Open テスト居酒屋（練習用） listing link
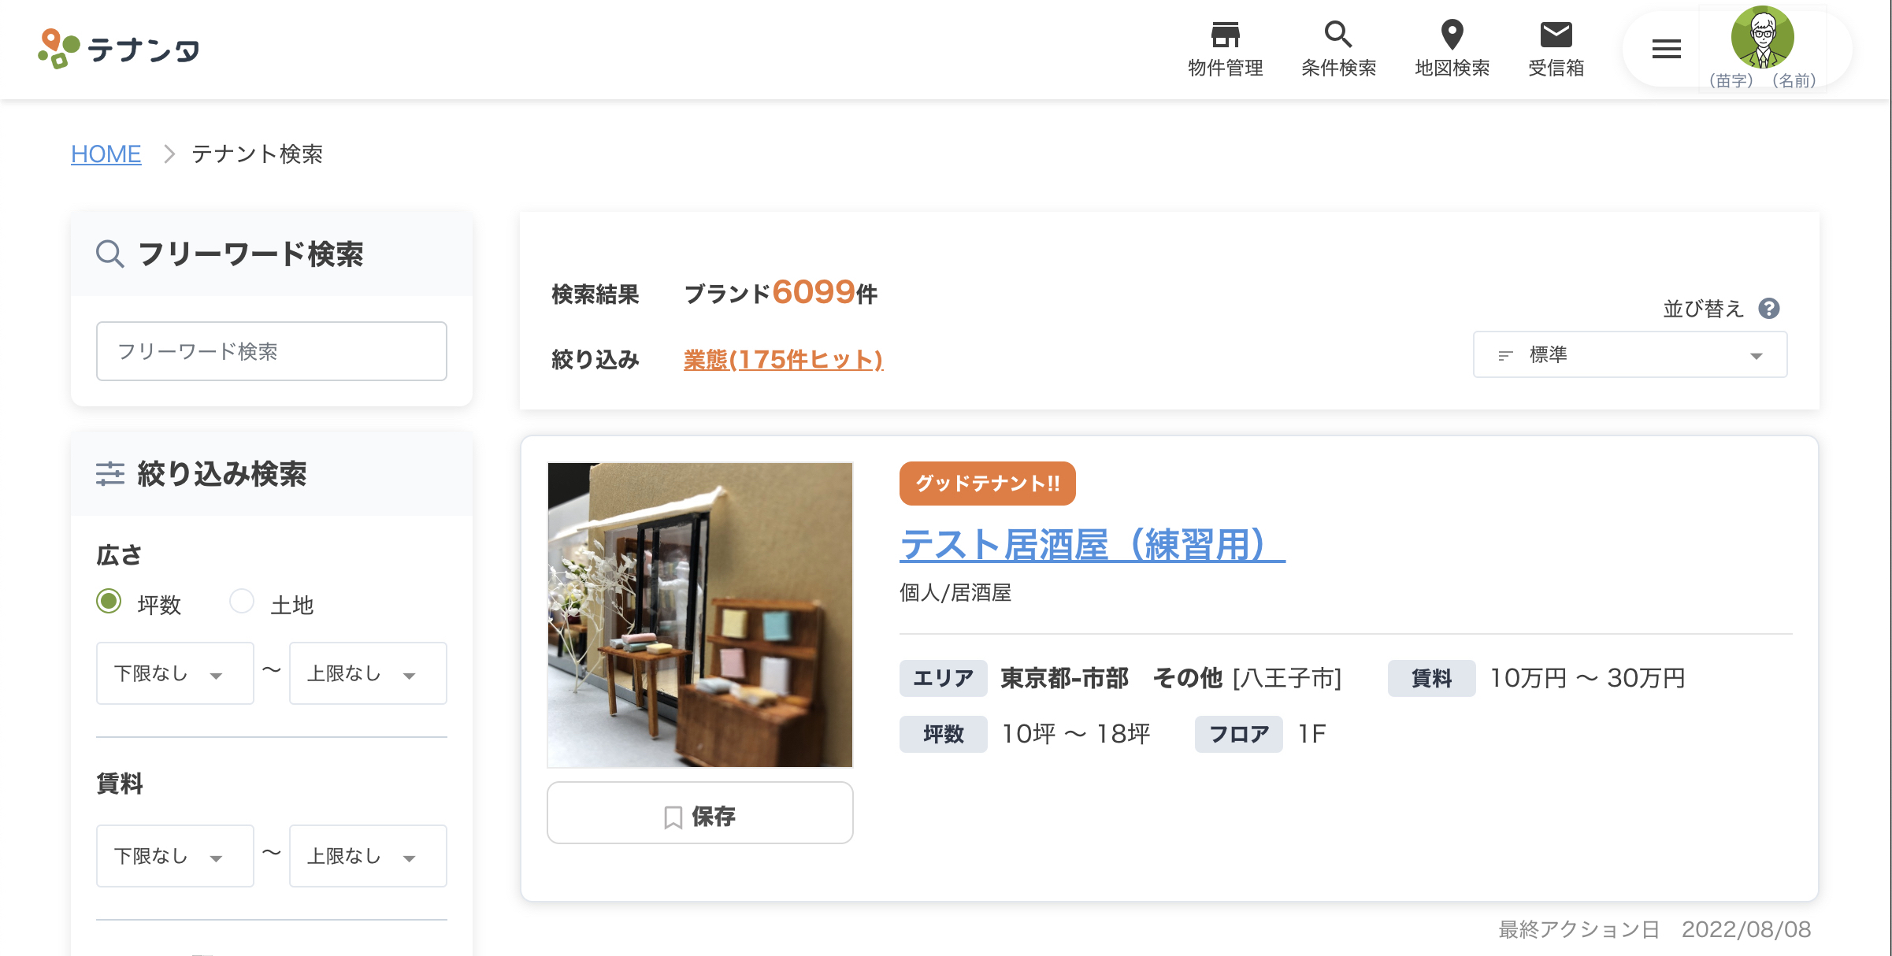The width and height of the screenshot is (1892, 956). pos(1092,544)
